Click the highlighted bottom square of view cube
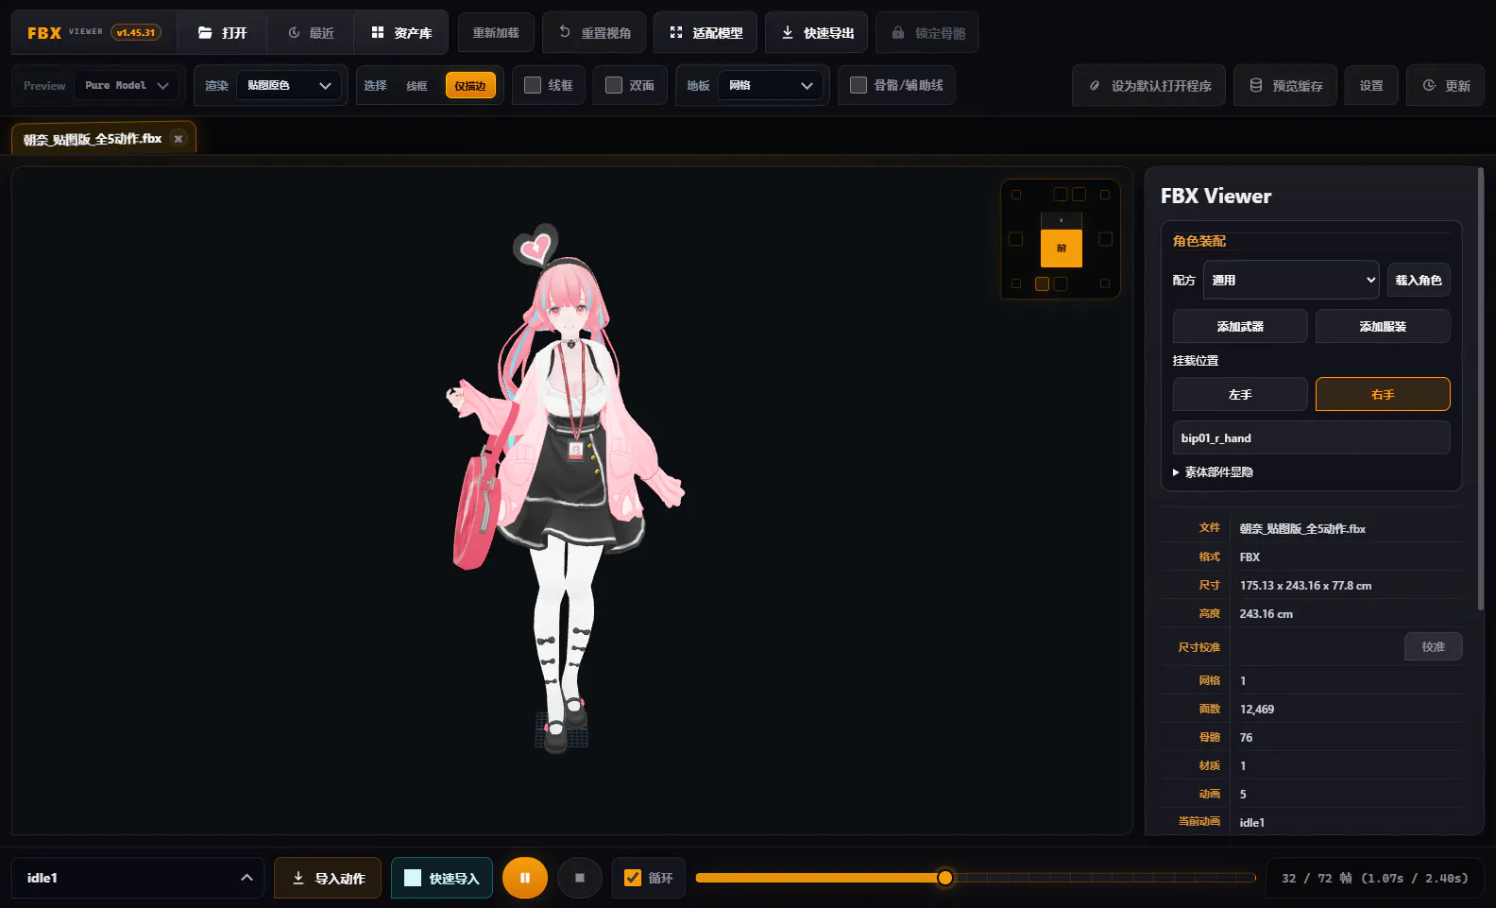The width and height of the screenshot is (1496, 908). pyautogui.click(x=1043, y=283)
